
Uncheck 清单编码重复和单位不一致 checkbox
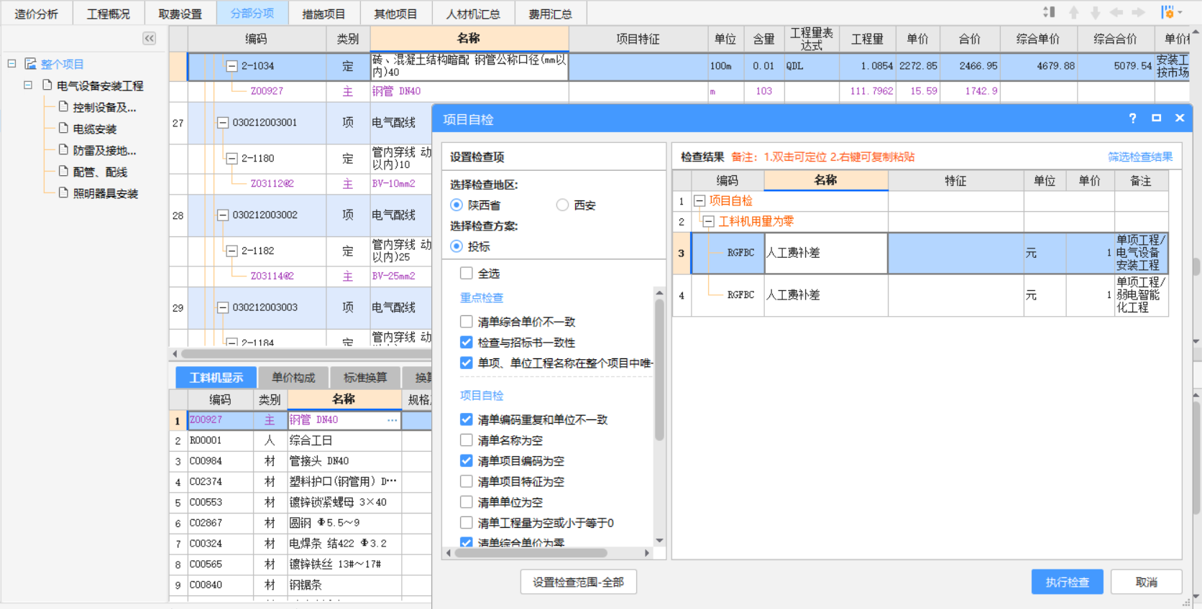pos(467,419)
